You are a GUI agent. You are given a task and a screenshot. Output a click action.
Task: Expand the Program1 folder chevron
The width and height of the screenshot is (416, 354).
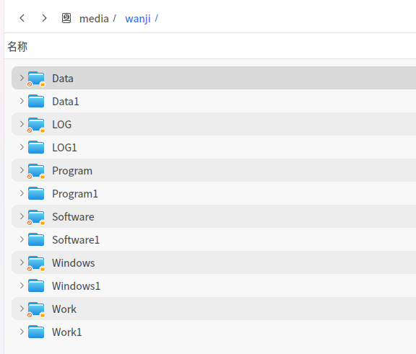22,193
